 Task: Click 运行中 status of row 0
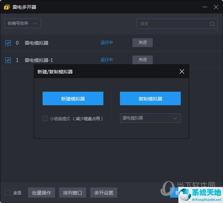(107, 42)
